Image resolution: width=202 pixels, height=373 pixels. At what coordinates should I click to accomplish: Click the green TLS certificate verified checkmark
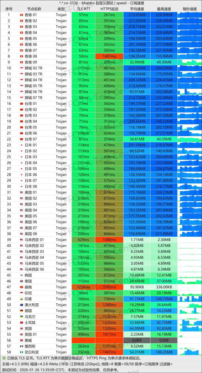pos(4,358)
